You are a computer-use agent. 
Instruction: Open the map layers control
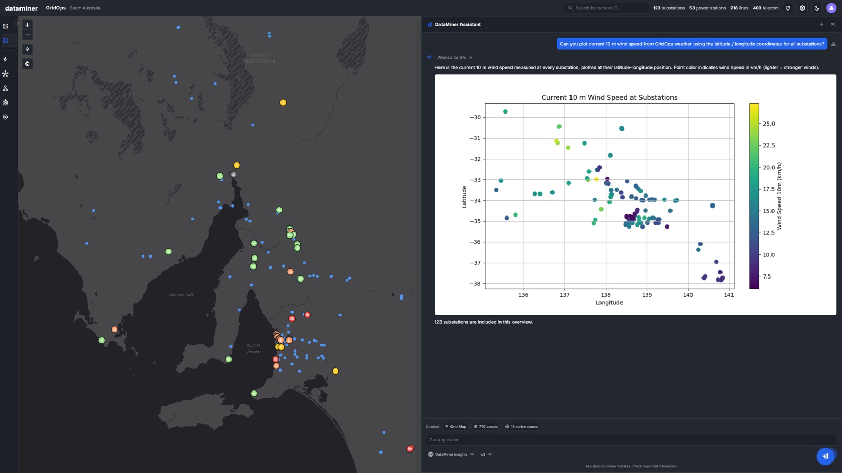(x=27, y=49)
